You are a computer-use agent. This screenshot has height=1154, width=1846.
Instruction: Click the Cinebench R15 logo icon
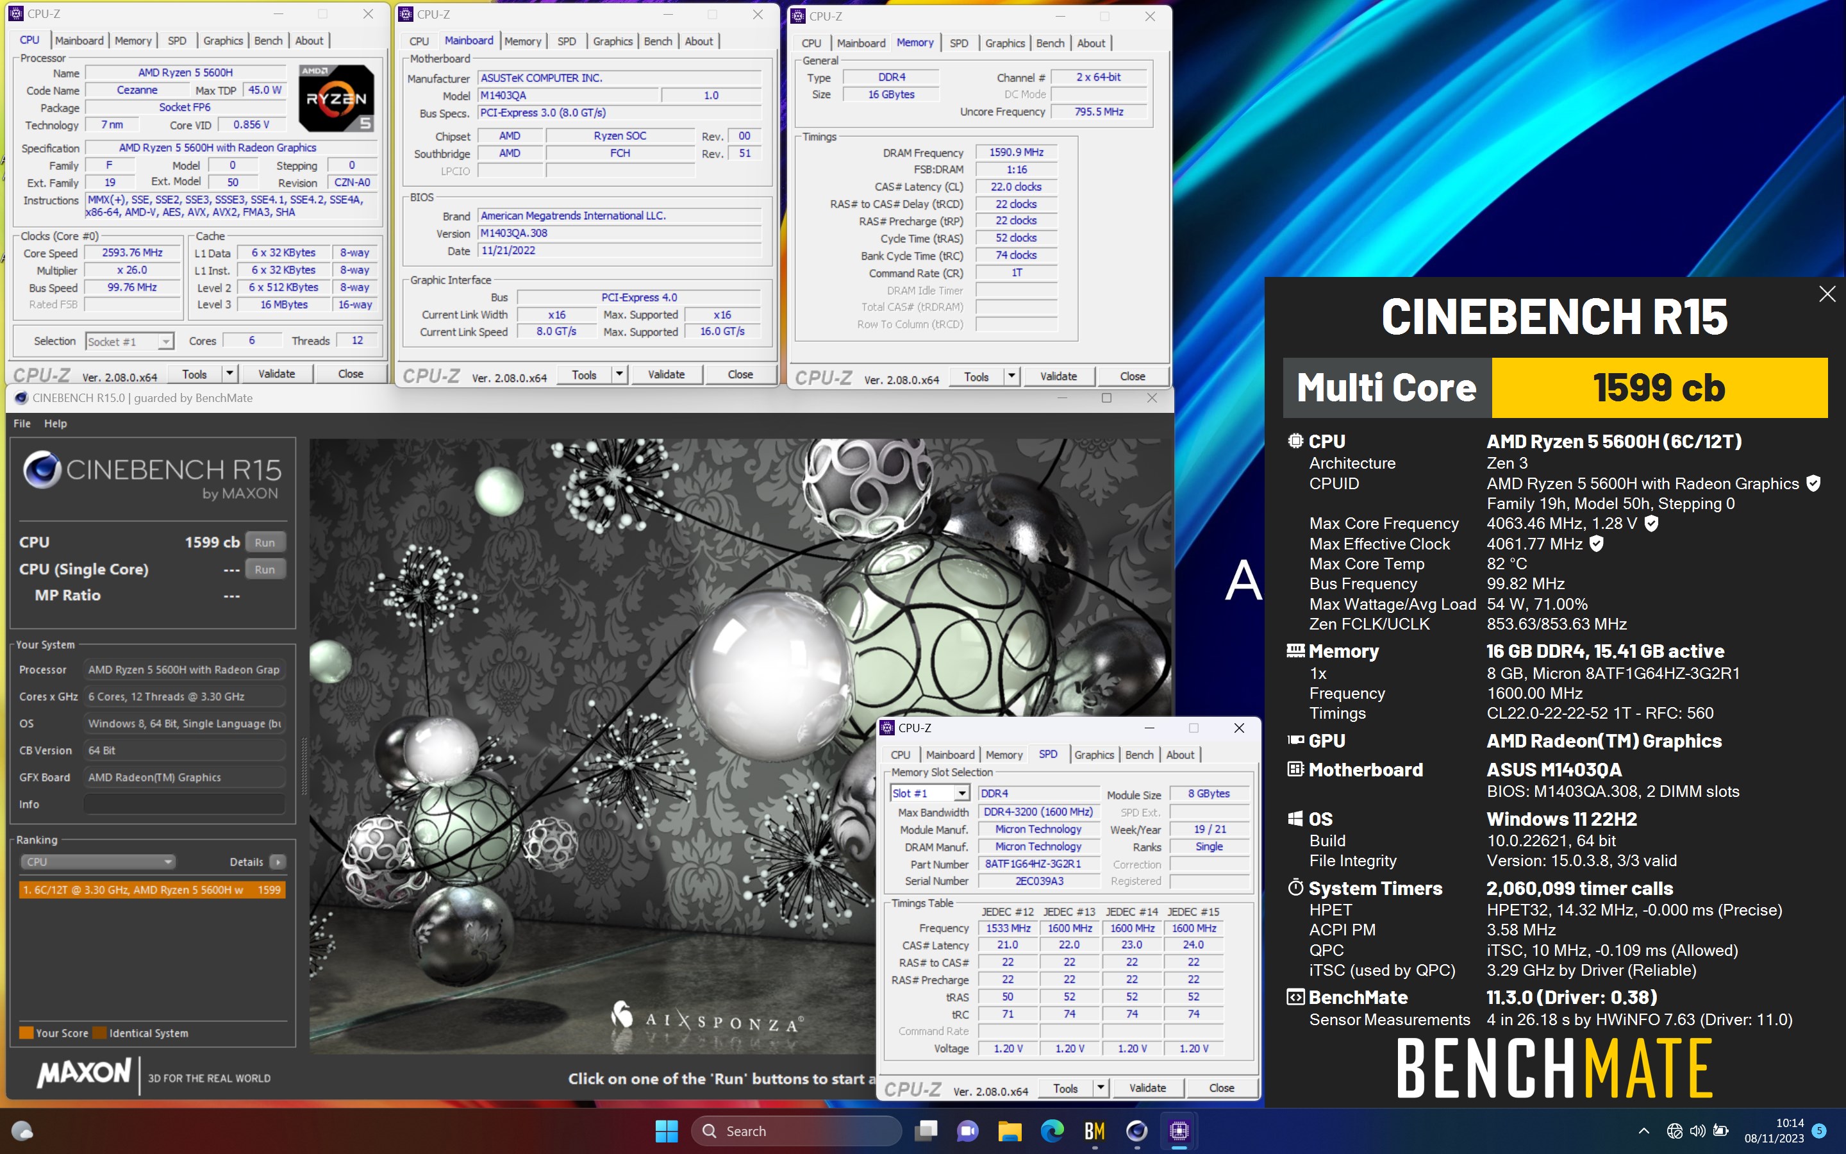(x=42, y=469)
